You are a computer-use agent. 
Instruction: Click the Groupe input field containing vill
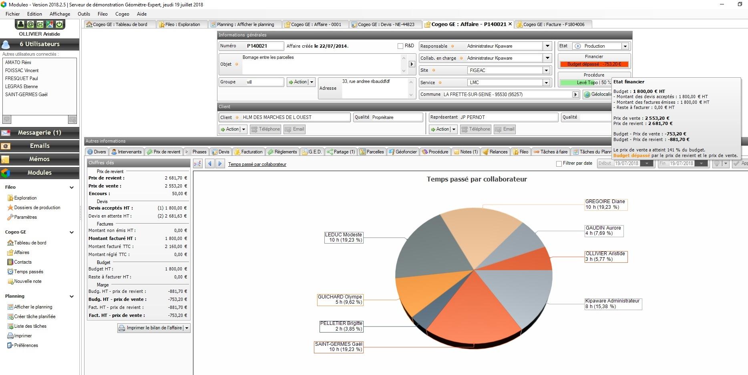tap(264, 82)
